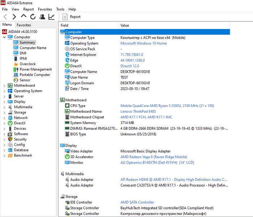Click the Portable Computer laptop icon
This screenshot has height=217, width=253.
[x=16, y=75]
